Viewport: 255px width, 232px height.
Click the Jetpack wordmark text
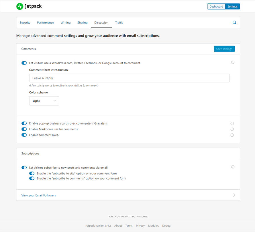click(33, 6)
